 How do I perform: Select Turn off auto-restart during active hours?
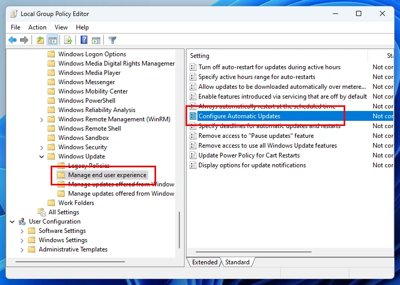point(269,67)
